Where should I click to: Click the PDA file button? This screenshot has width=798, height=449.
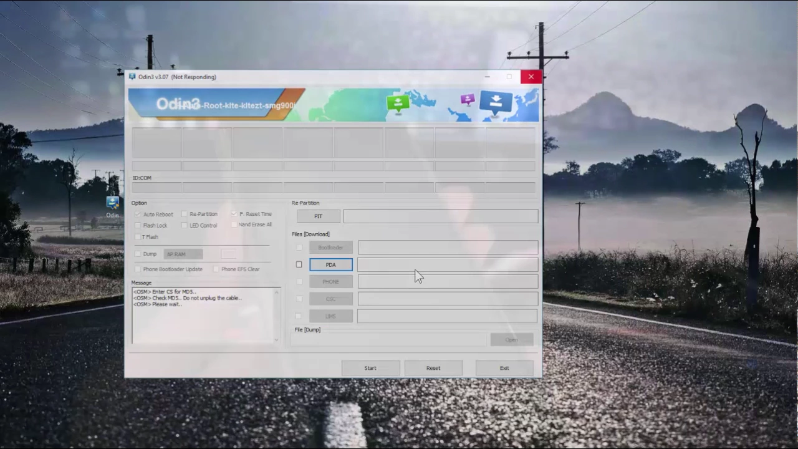[331, 265]
